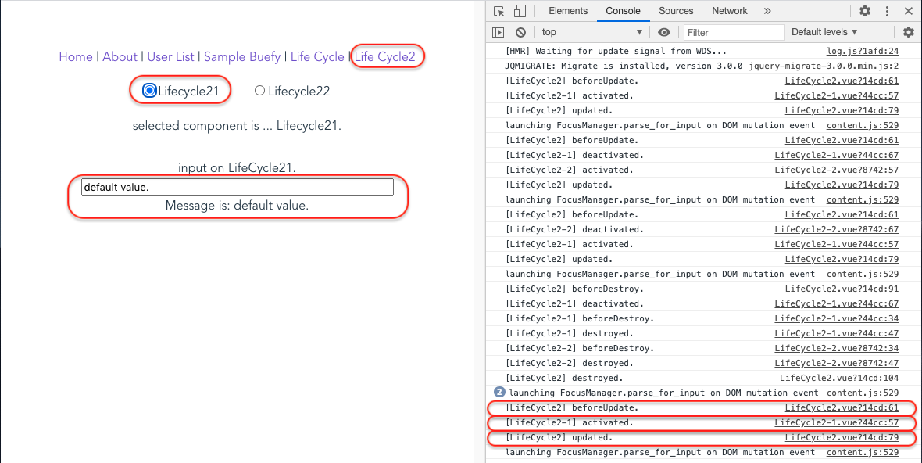922x463 pixels.
Task: Click the input on LifeCycle21. label
Action: [237, 167]
